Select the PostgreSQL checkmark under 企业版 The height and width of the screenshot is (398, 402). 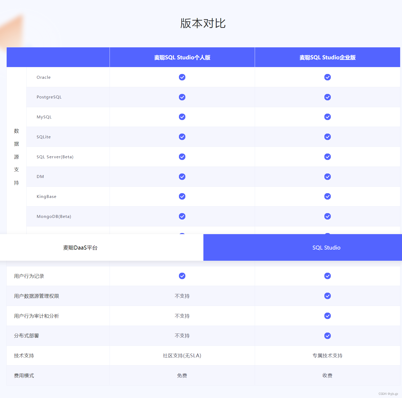click(x=327, y=97)
